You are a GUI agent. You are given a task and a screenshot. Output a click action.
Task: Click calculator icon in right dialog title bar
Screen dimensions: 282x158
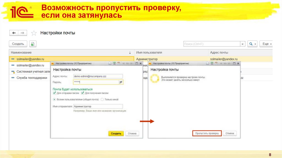212,64
